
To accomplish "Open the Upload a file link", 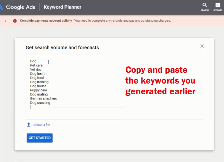I will tap(41, 125).
